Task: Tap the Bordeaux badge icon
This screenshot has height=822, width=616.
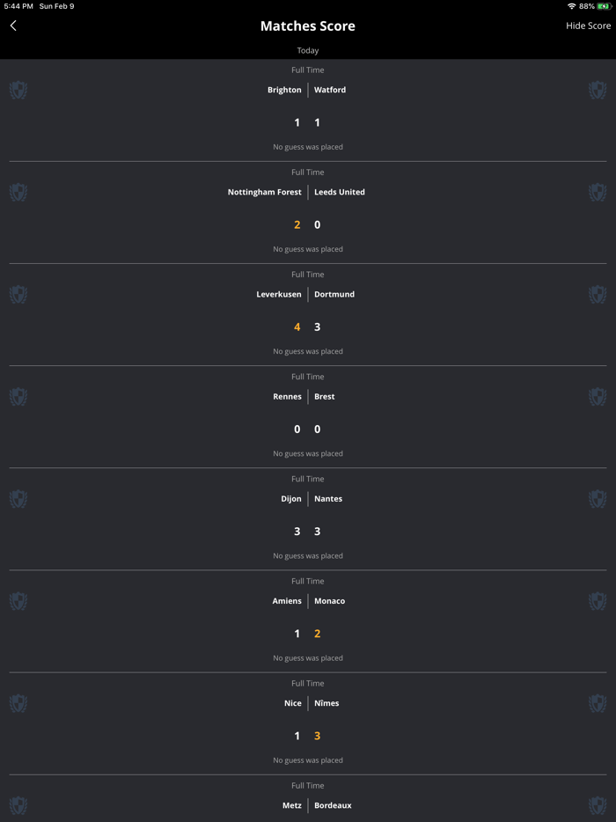Action: 598,805
